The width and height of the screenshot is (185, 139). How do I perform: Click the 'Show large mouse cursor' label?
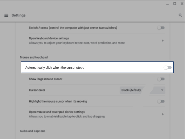(x=46, y=79)
